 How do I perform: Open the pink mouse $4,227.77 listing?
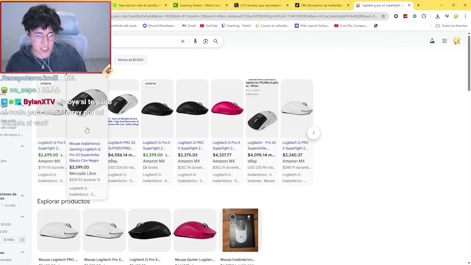pos(227,131)
